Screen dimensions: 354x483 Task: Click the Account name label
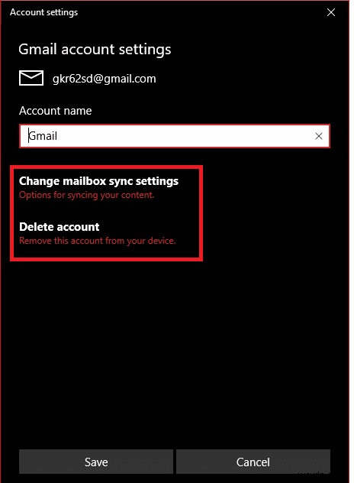(56, 111)
